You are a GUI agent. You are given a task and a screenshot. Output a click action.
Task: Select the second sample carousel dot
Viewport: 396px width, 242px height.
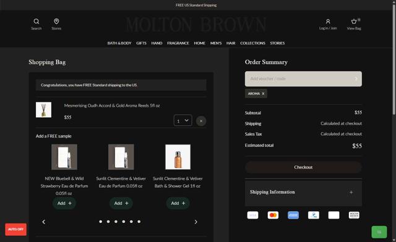click(x=108, y=222)
